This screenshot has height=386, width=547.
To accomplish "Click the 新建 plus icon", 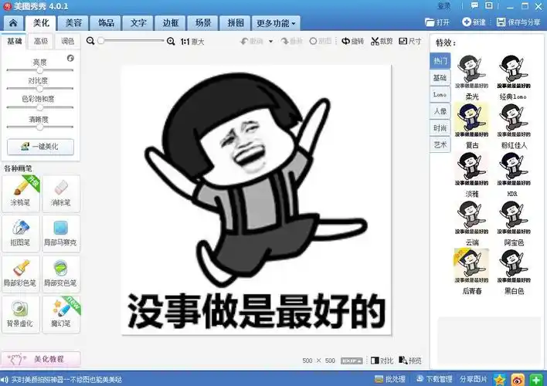I will coord(467,22).
